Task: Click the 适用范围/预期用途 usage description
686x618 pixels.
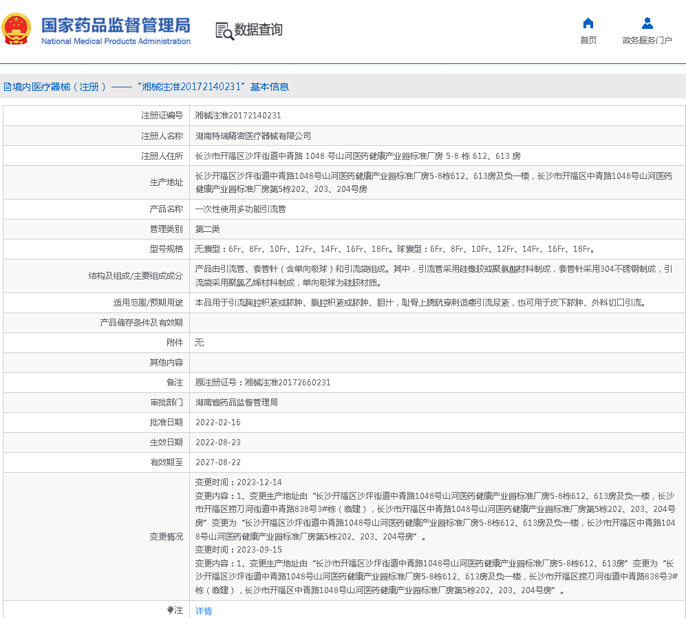Action: pos(420,302)
